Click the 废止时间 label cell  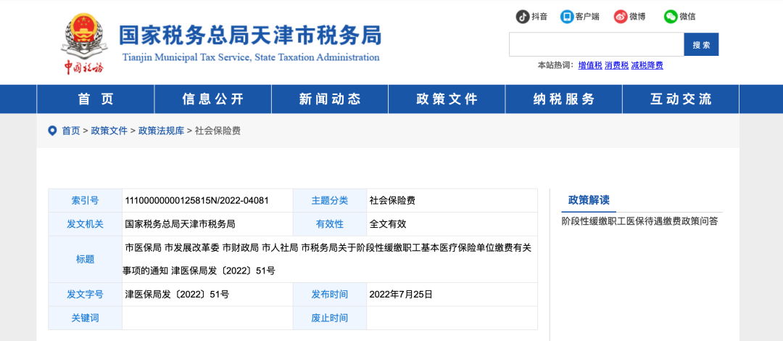tap(330, 318)
